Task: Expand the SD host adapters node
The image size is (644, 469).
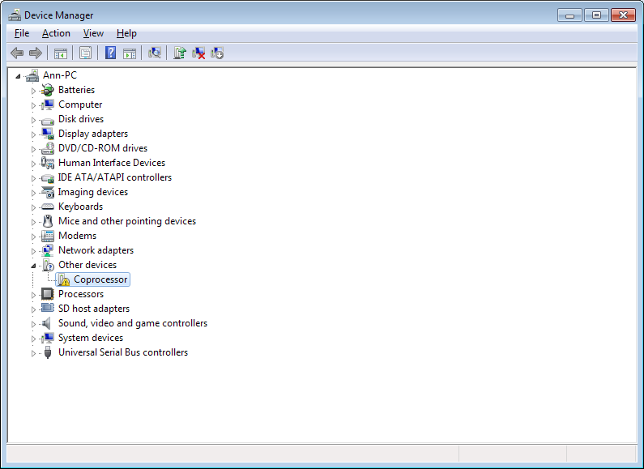Action: (34, 309)
